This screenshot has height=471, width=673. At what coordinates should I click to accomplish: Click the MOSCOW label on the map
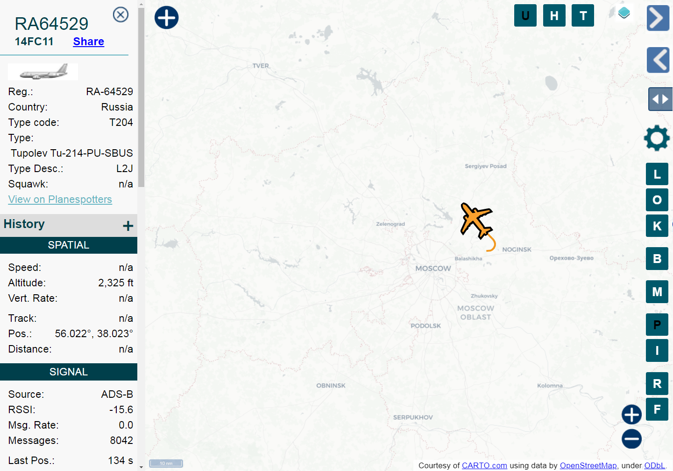point(433,269)
